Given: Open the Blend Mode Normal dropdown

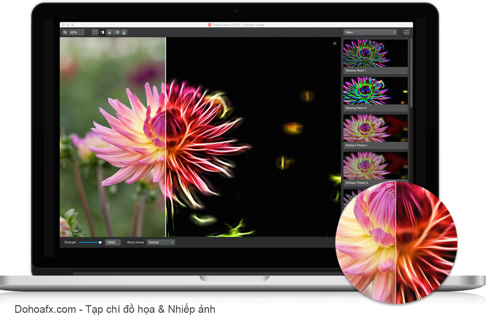Looking at the screenshot, I should [x=161, y=242].
